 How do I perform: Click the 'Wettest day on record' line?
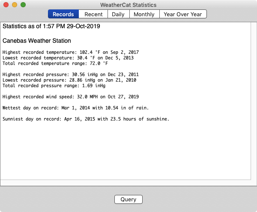[75, 108]
